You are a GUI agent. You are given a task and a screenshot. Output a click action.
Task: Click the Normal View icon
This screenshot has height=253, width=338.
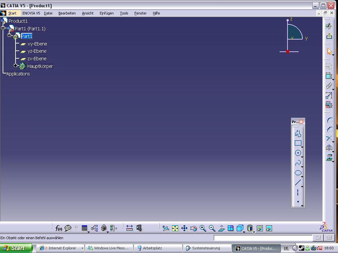(221, 228)
